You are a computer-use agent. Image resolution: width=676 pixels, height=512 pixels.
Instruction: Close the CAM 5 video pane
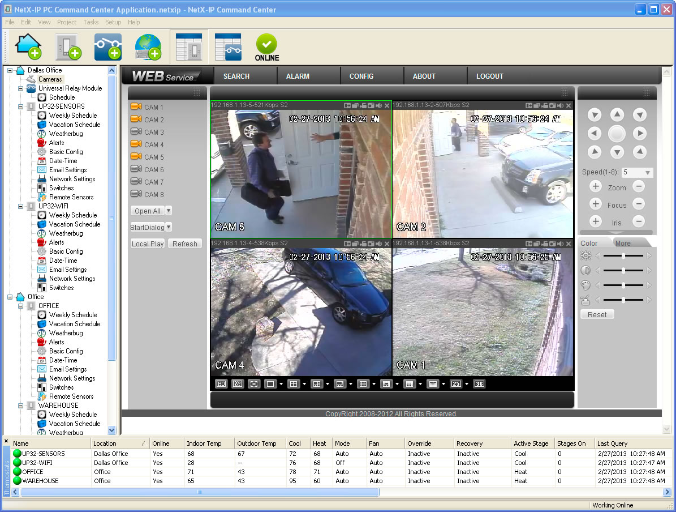[387, 105]
